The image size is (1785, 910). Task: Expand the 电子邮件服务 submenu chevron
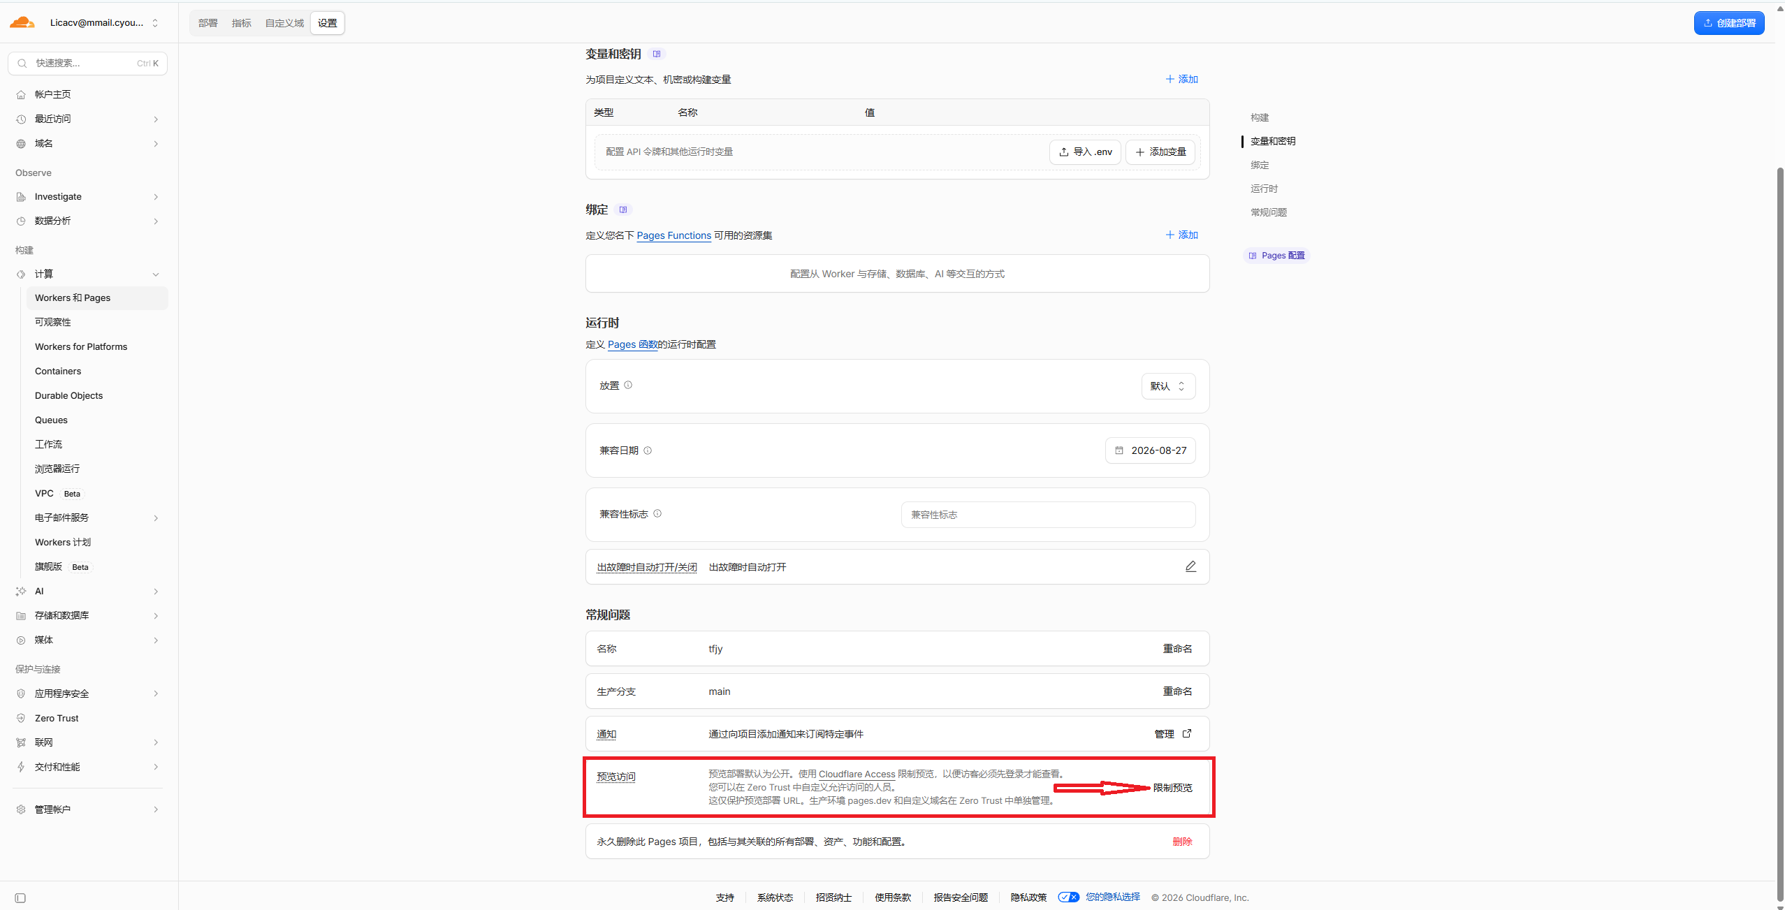click(x=156, y=518)
